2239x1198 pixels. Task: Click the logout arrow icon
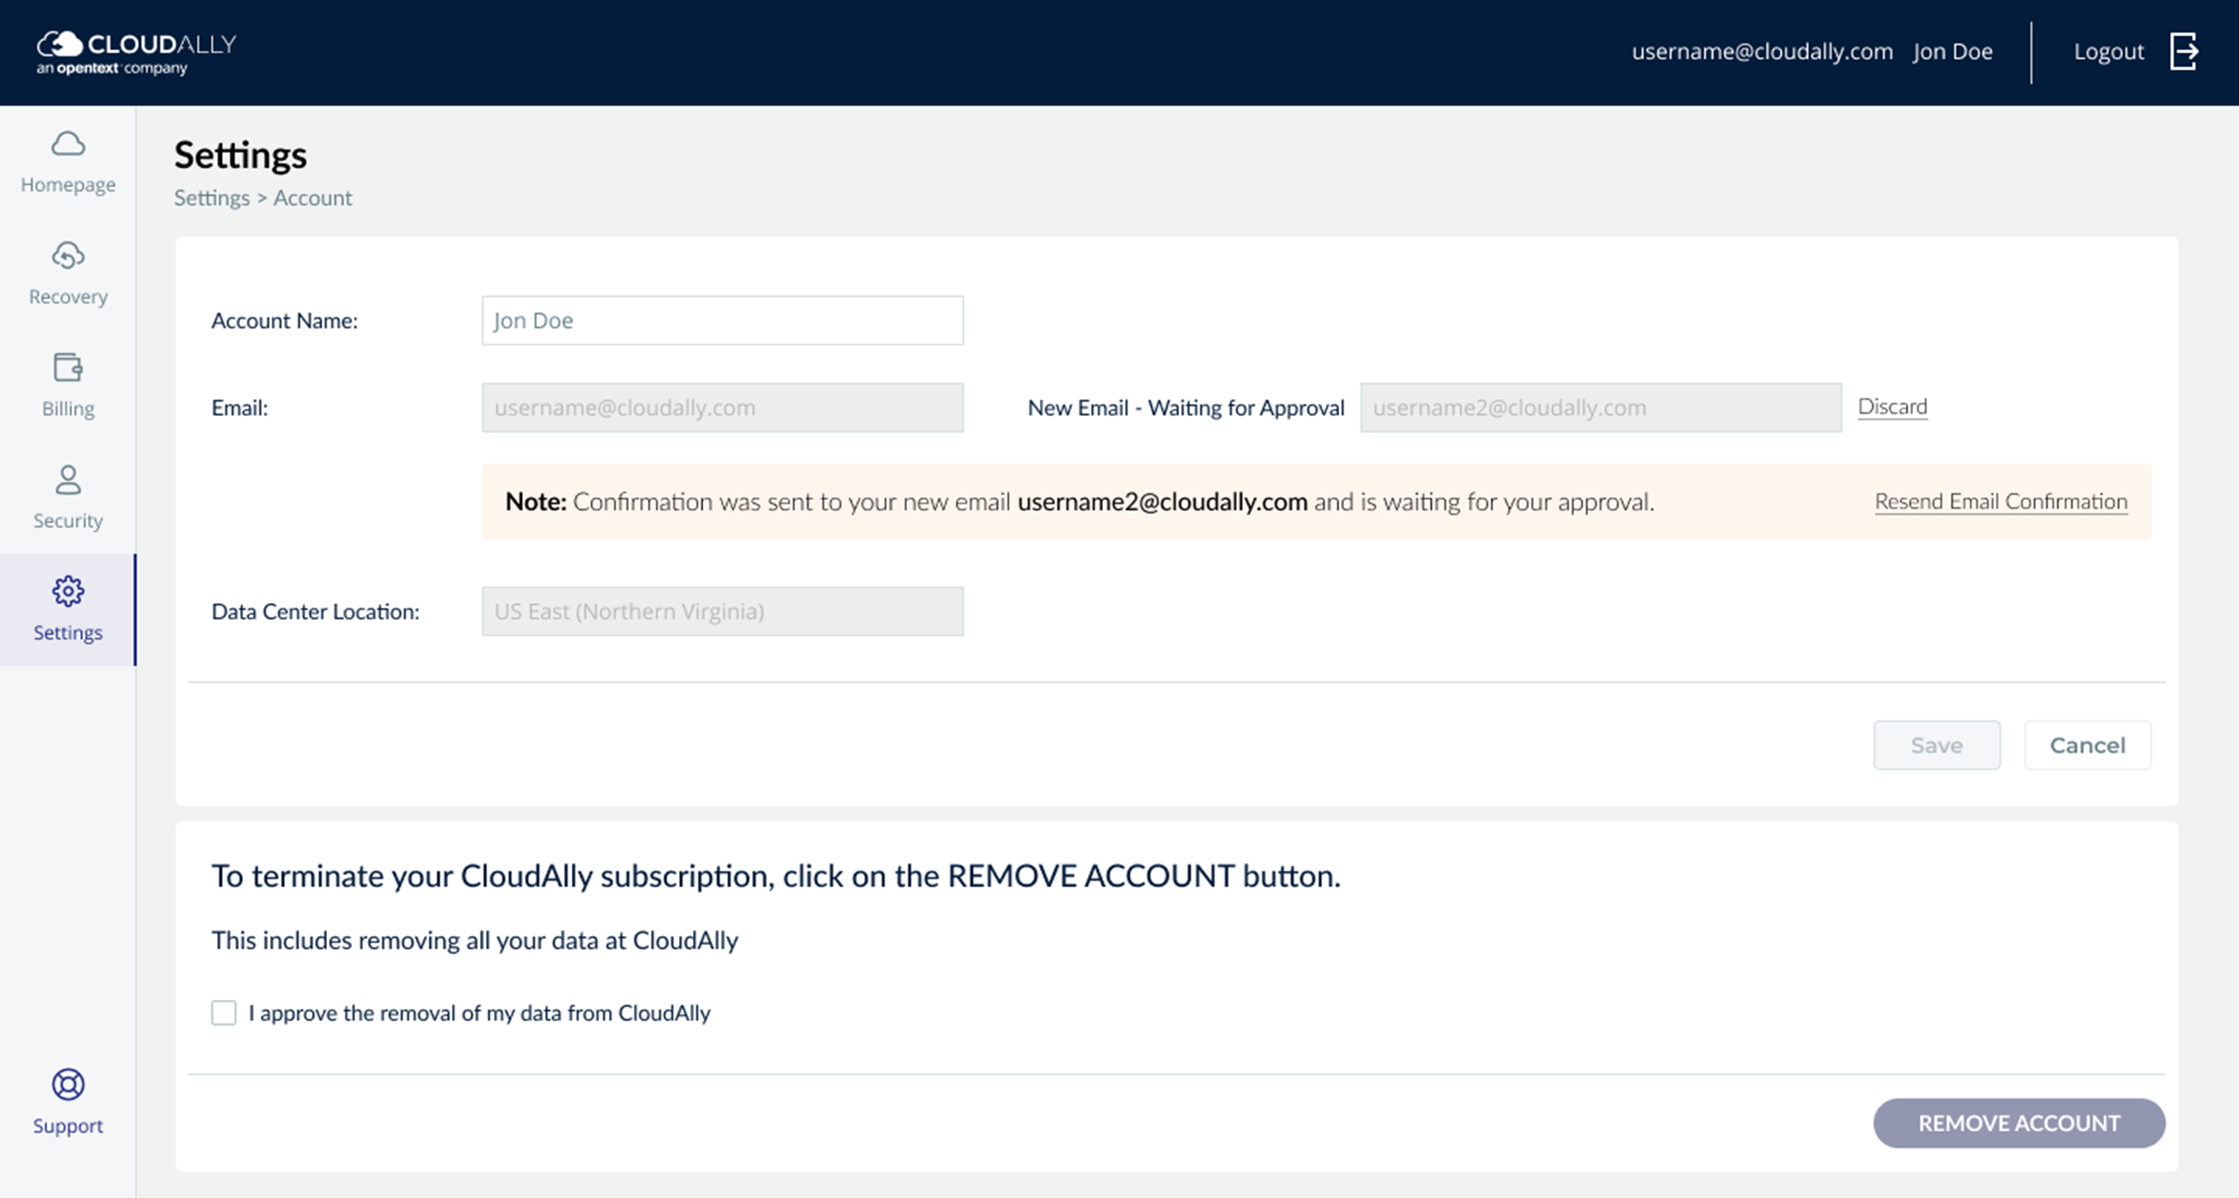pos(2184,51)
